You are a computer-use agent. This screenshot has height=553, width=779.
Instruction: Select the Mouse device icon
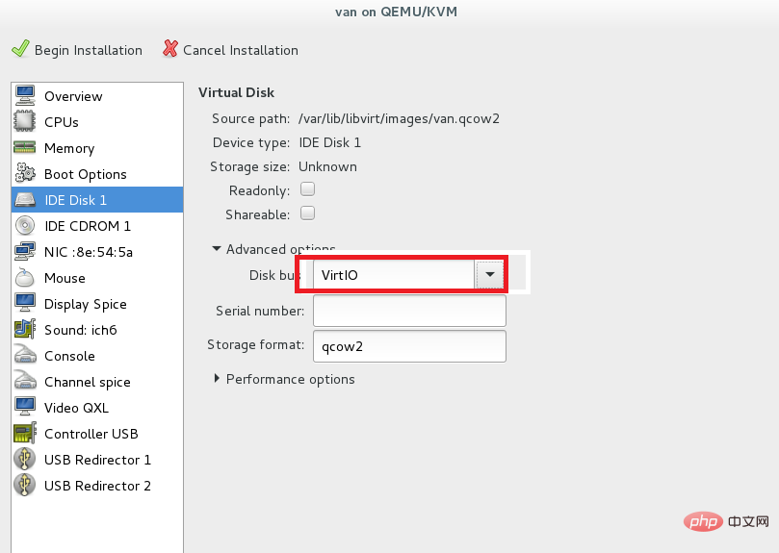click(24, 278)
